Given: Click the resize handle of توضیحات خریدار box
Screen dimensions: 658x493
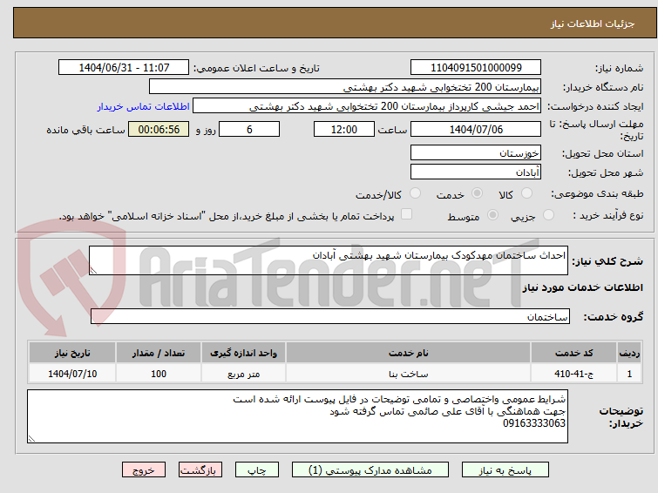Looking at the screenshot, I should point(31,438).
